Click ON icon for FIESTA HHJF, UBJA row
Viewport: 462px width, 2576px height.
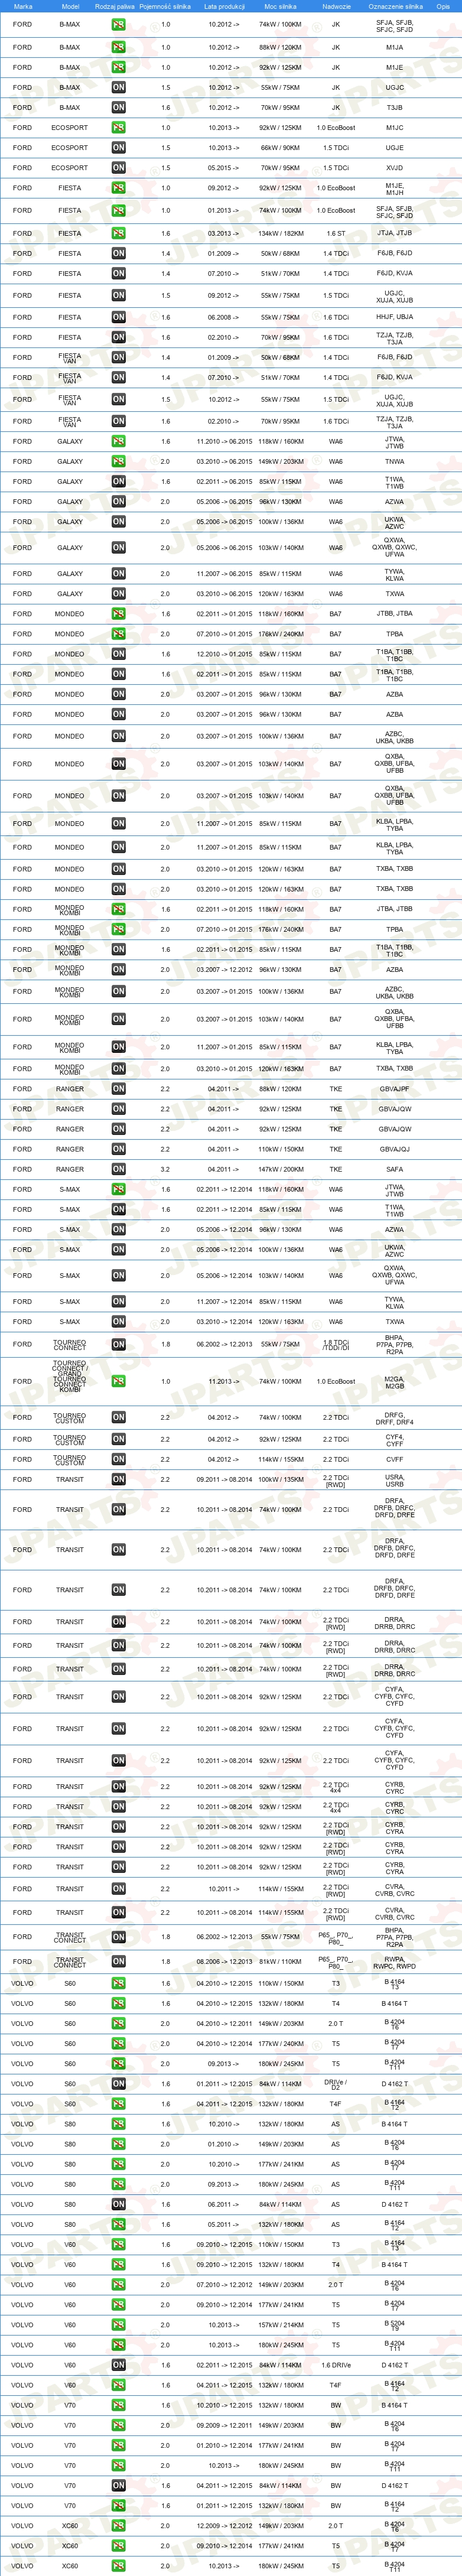tap(118, 317)
